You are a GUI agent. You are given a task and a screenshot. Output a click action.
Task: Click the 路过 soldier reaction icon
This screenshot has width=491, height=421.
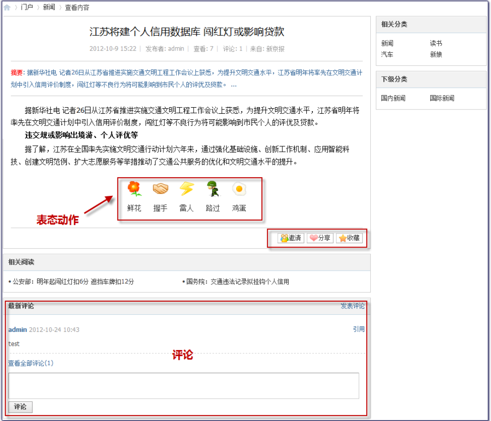click(213, 189)
